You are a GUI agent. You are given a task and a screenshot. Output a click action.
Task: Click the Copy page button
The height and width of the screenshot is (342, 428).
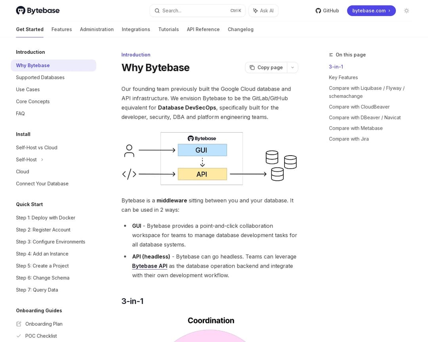(x=266, y=67)
